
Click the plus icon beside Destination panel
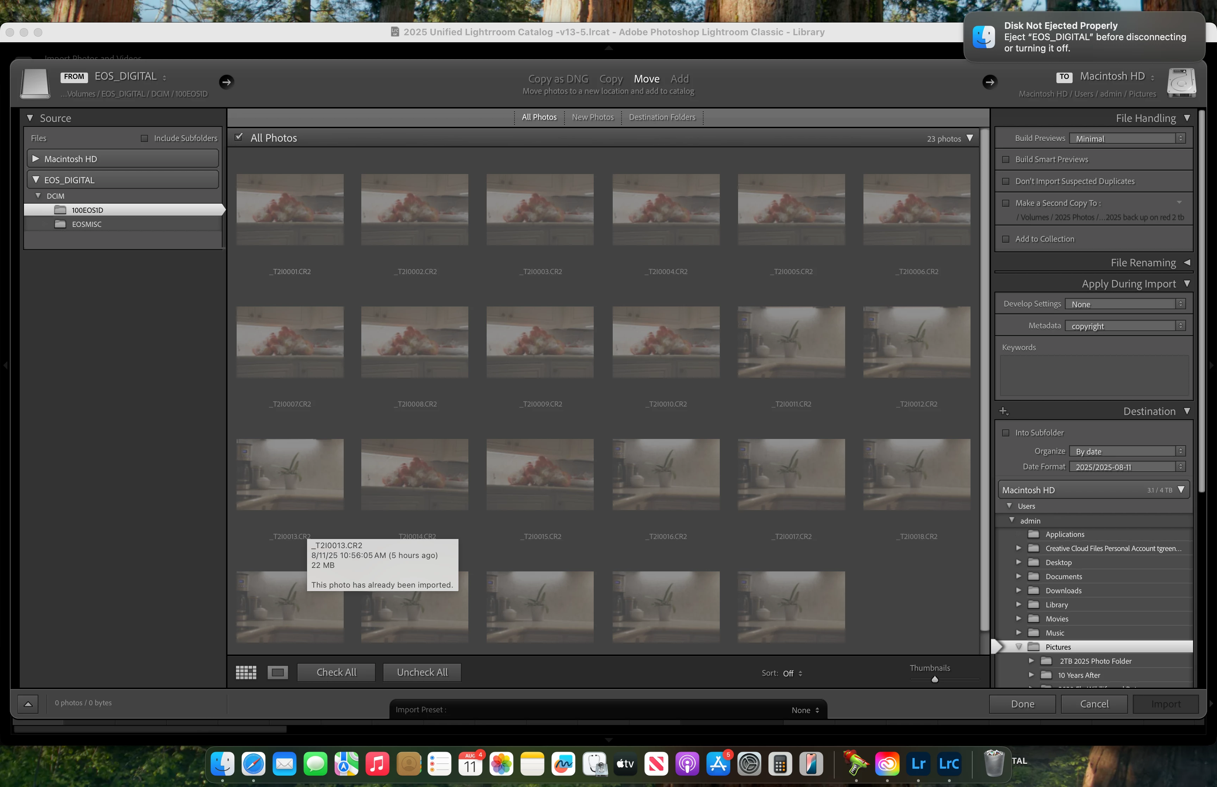(x=1003, y=411)
